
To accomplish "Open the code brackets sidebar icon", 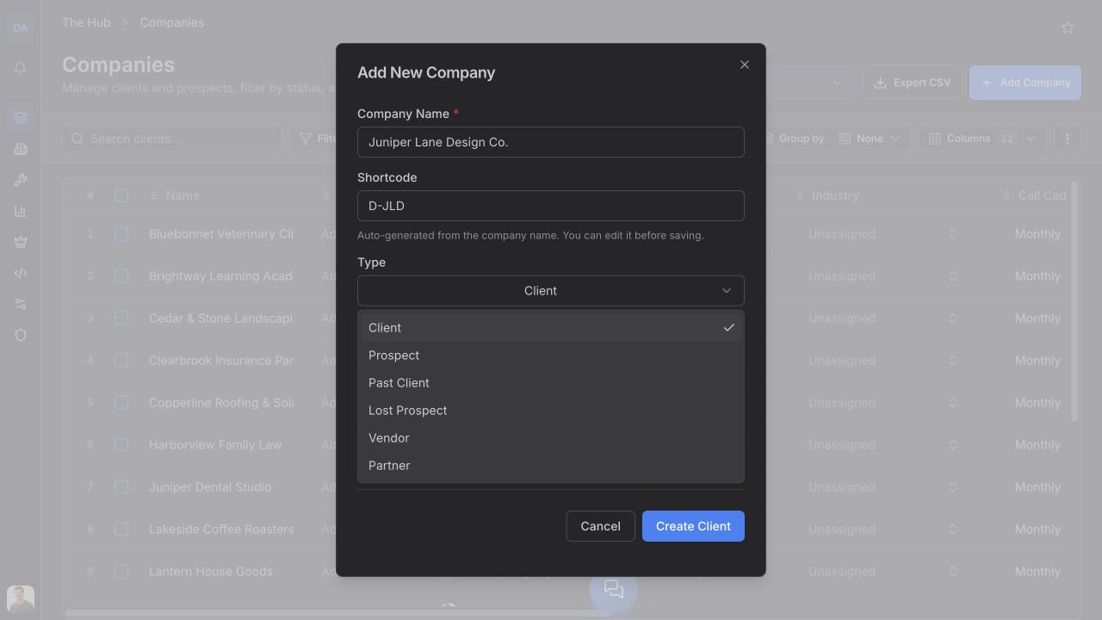I will 21,273.
